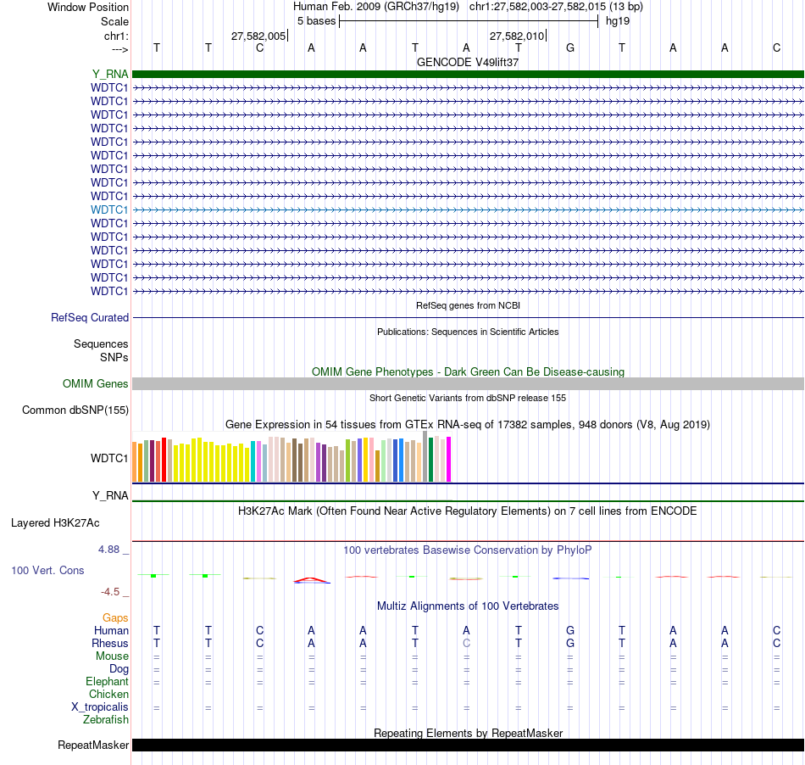Click the "Elephant" alignment row label
This screenshot has width=805, height=765.
[x=107, y=682]
